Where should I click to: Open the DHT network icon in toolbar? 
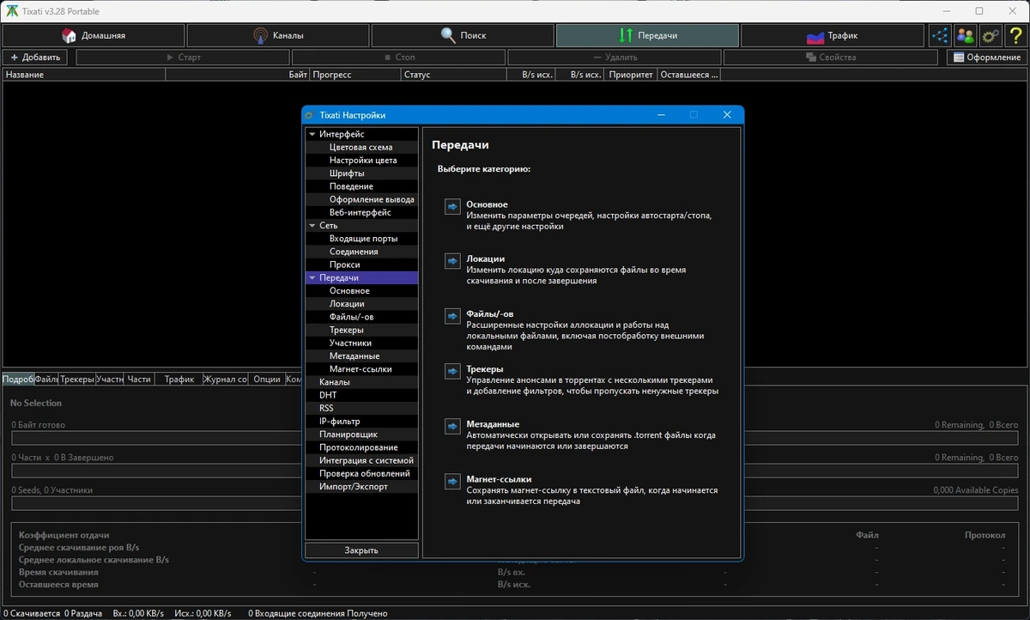click(x=942, y=35)
